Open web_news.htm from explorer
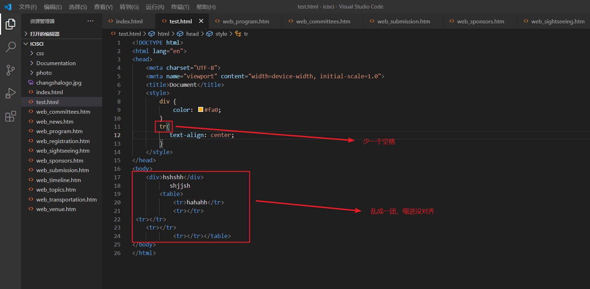This screenshot has height=289, width=590. point(62,121)
